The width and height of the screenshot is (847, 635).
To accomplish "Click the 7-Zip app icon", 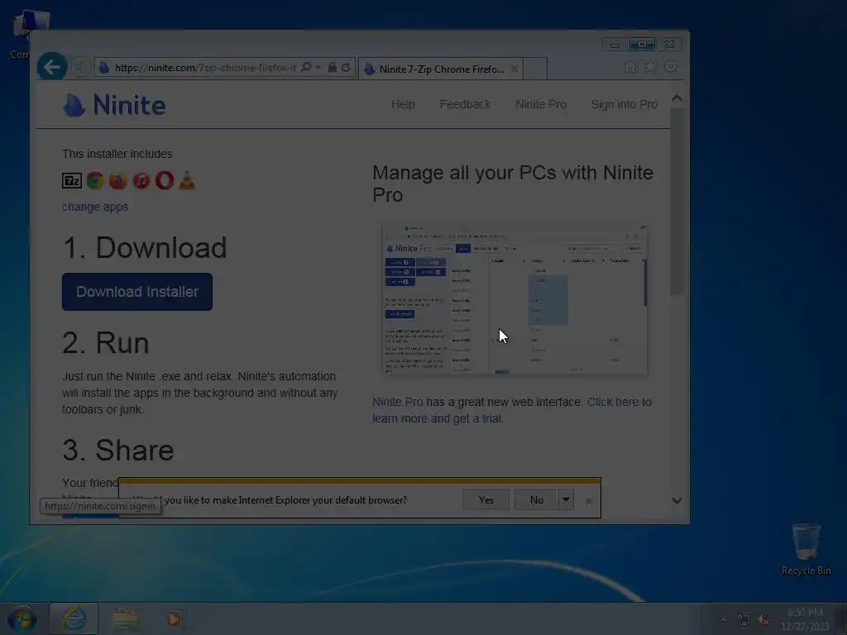I will coord(72,180).
